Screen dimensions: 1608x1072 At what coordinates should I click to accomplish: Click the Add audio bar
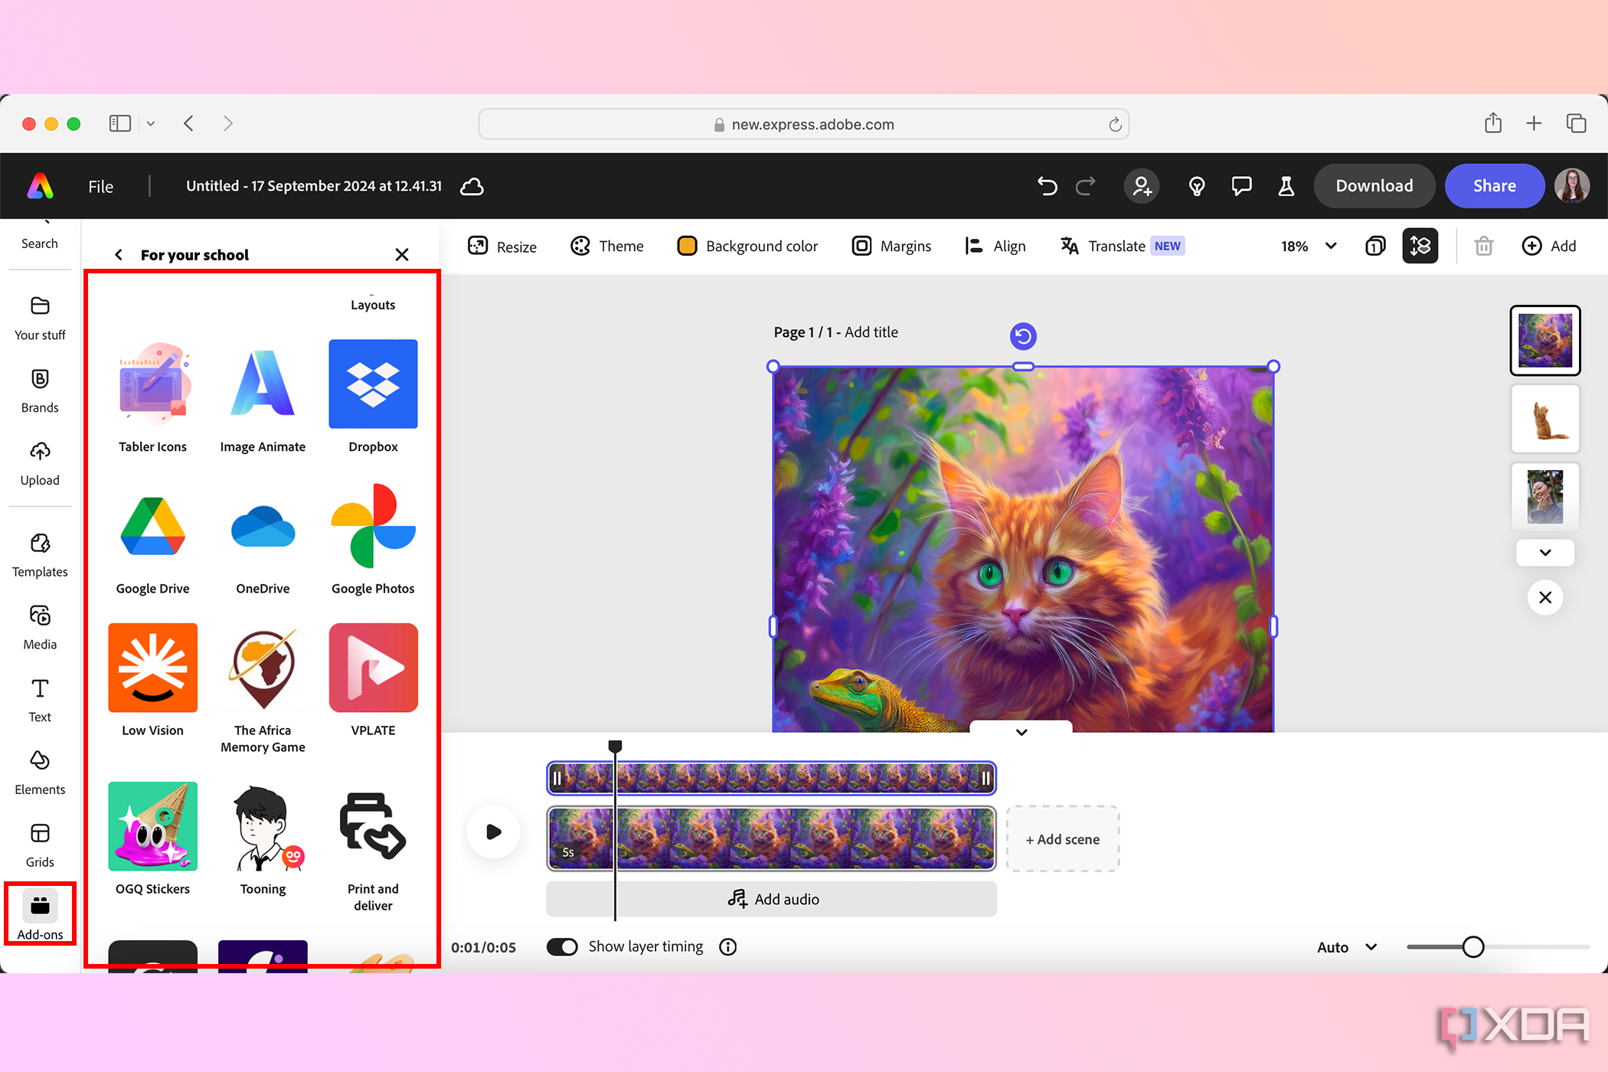[x=772, y=899]
